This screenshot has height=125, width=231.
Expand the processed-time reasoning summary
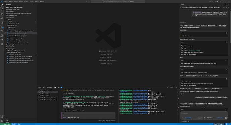click(x=184, y=22)
